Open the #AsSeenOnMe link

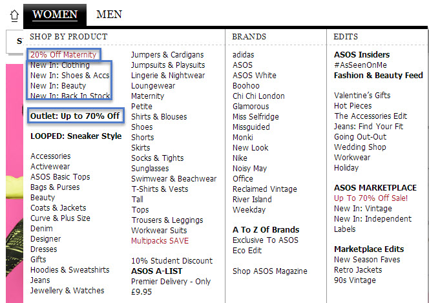(x=361, y=65)
